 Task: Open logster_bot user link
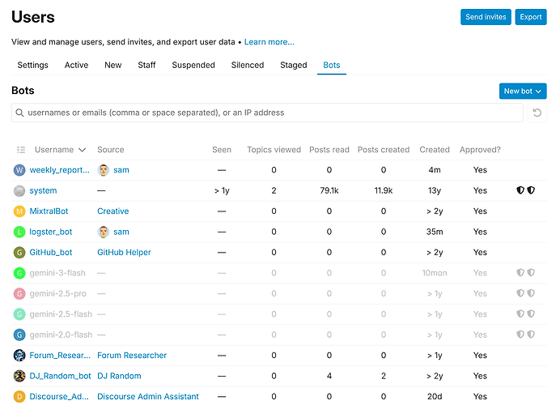51,232
